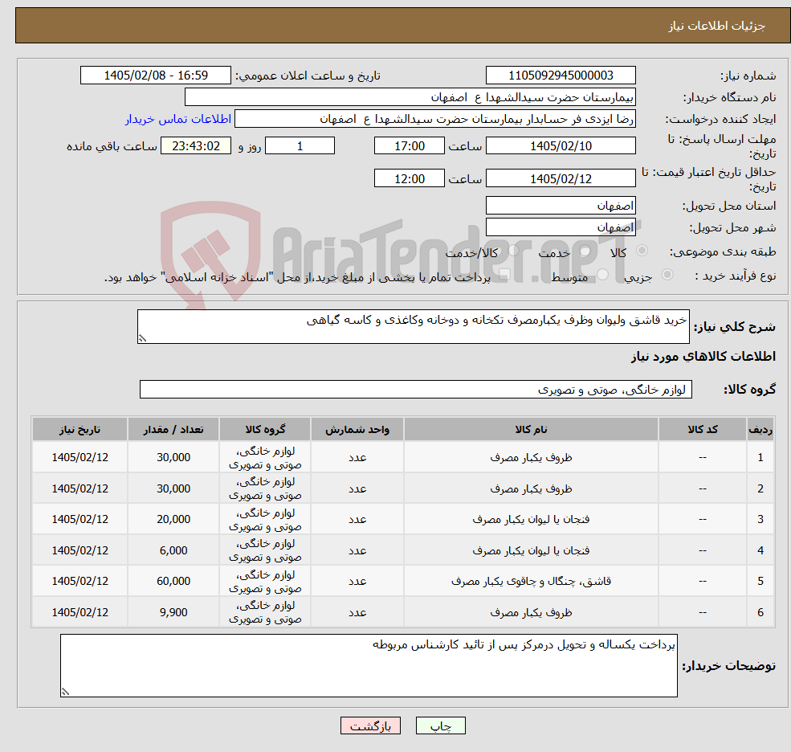Click item name in row 4 فنجان یا لیوان
This screenshot has height=752, width=791.
pos(531,550)
